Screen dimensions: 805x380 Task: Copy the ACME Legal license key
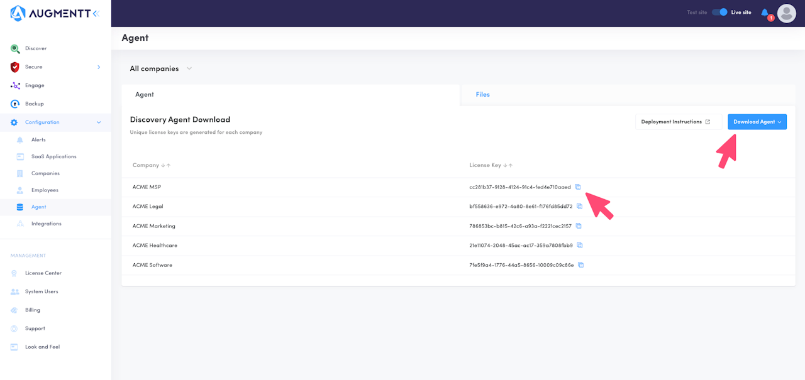coord(580,206)
